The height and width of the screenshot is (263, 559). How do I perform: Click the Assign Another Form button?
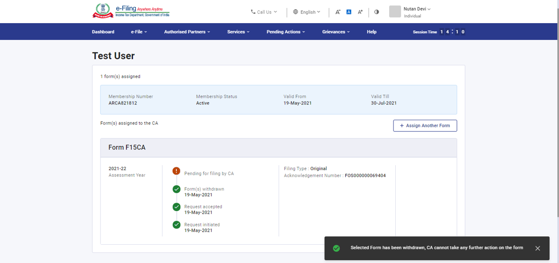coord(425,126)
